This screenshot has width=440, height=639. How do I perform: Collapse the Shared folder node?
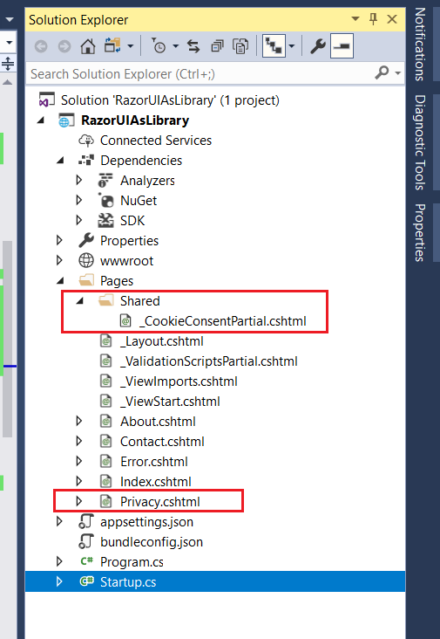click(x=79, y=301)
